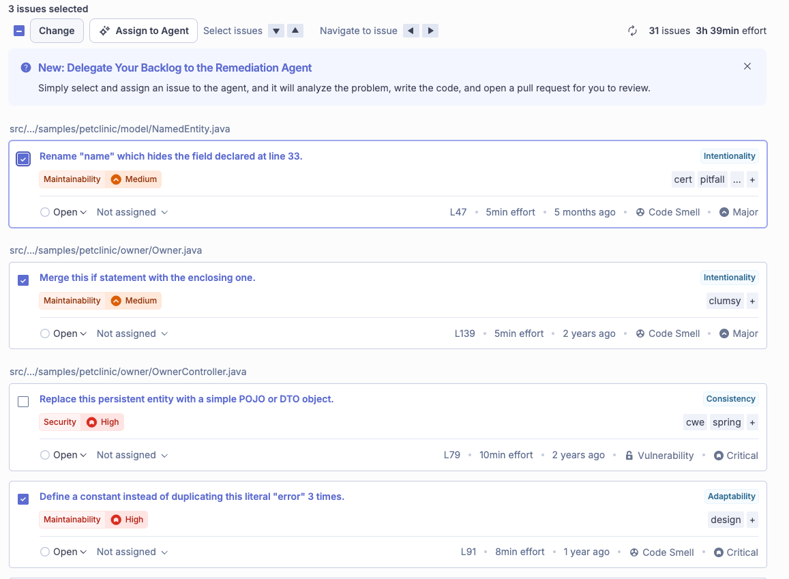Select next issue with down arrow
The height and width of the screenshot is (579, 789).
pyautogui.click(x=276, y=31)
